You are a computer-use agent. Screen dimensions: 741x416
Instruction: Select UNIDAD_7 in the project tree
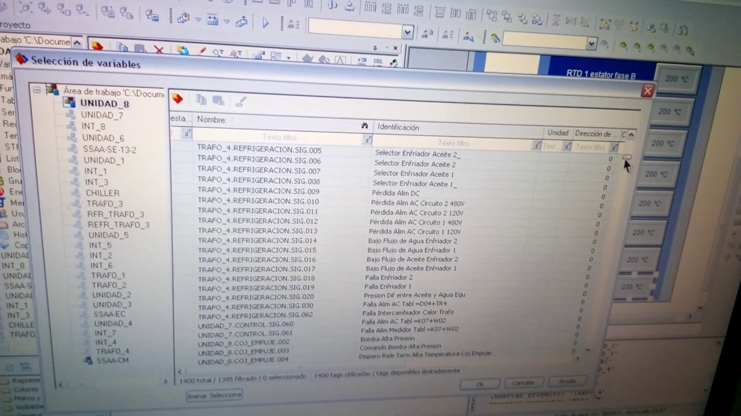point(101,115)
